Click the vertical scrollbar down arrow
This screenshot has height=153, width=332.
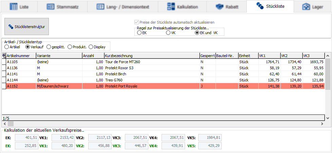tap(328, 118)
